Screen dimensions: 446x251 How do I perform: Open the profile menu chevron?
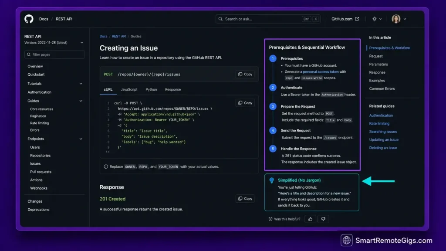(x=405, y=19)
